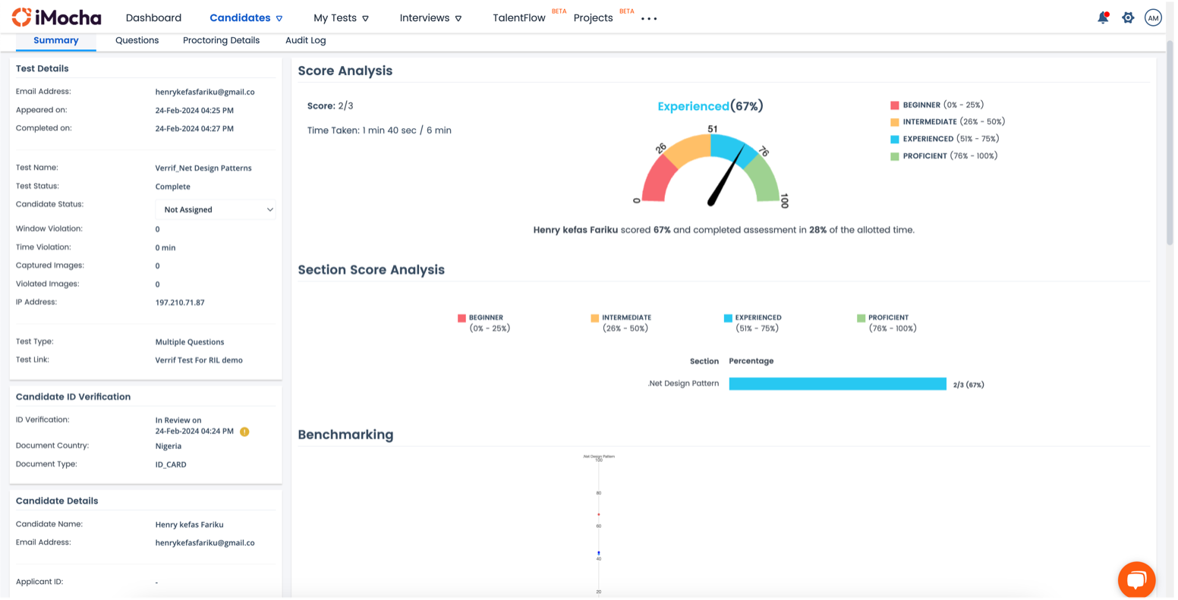
Task: Click the iMocha logo
Action: click(x=56, y=17)
